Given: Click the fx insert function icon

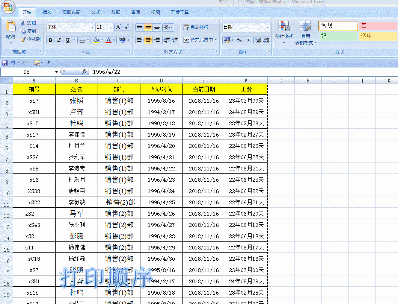Looking at the screenshot, I should (x=84, y=72).
